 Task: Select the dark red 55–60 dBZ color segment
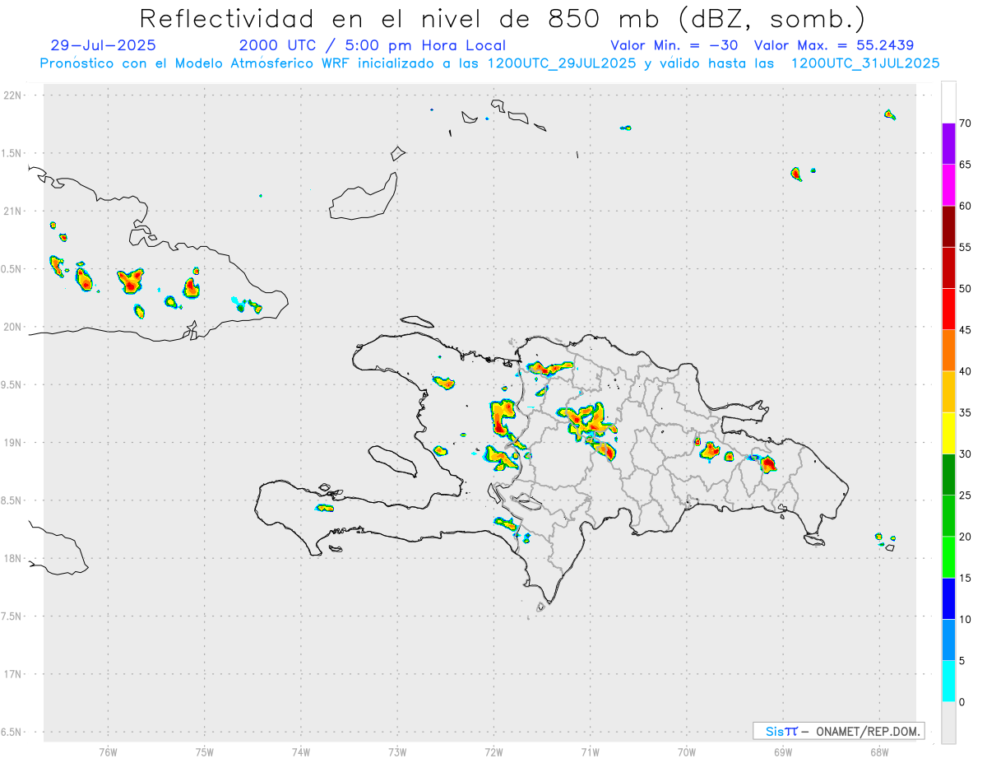point(948,226)
